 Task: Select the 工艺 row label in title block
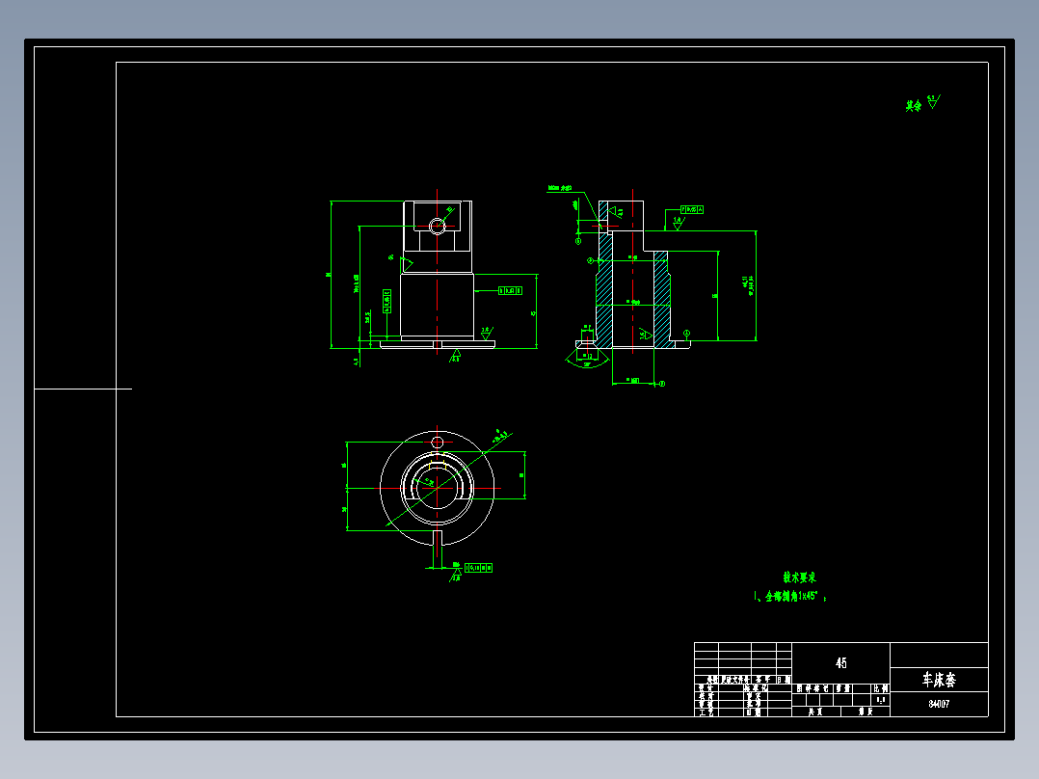[x=706, y=712]
